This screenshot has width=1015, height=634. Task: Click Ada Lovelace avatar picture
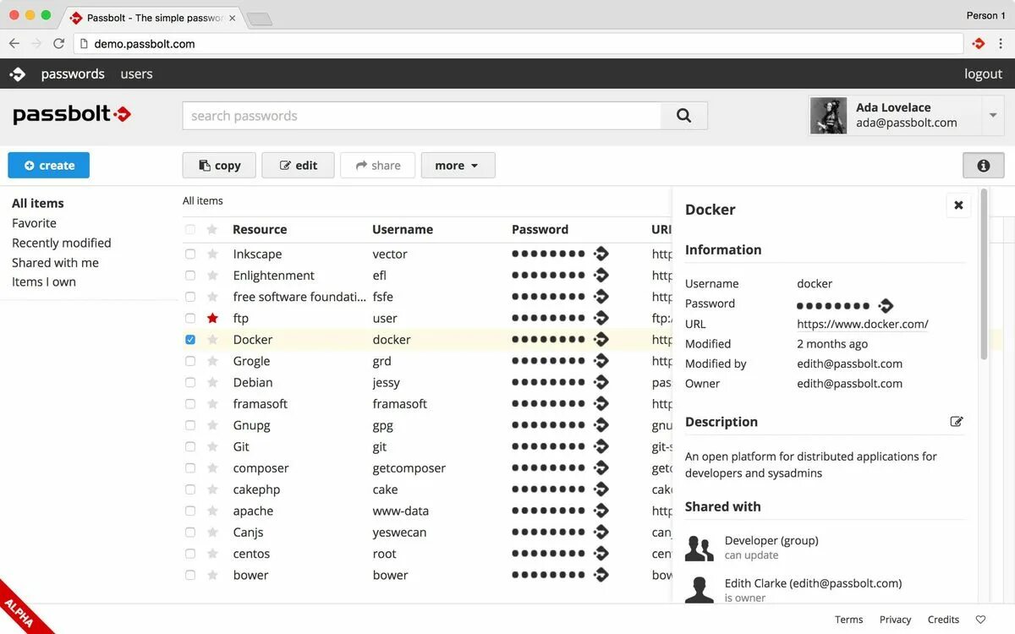point(829,116)
